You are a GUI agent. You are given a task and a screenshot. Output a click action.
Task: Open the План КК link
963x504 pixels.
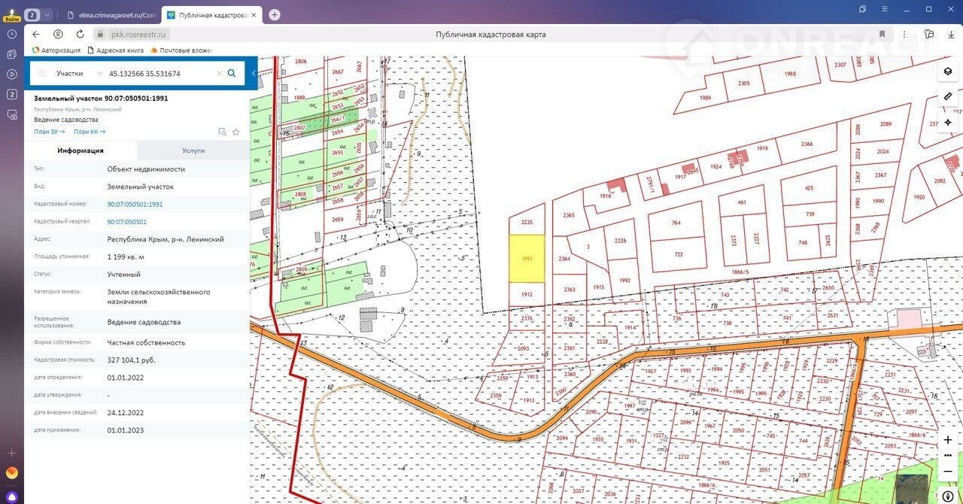pos(90,132)
